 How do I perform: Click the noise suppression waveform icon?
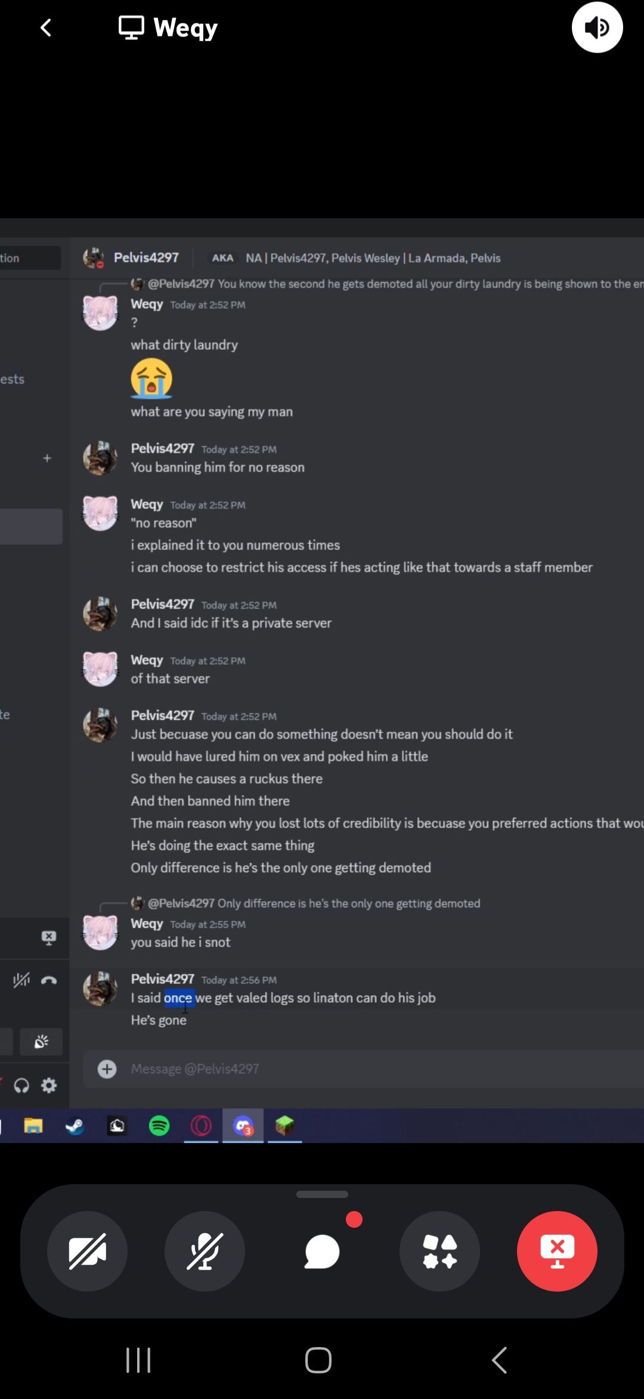[x=21, y=980]
